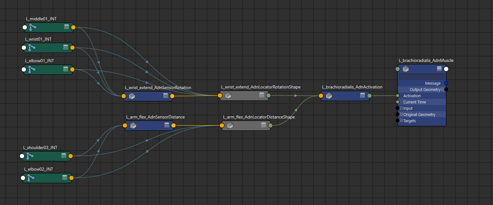Click the joint icon on L_elbow02_JNT node
The width and height of the screenshot is (493, 205).
[x=31, y=178]
